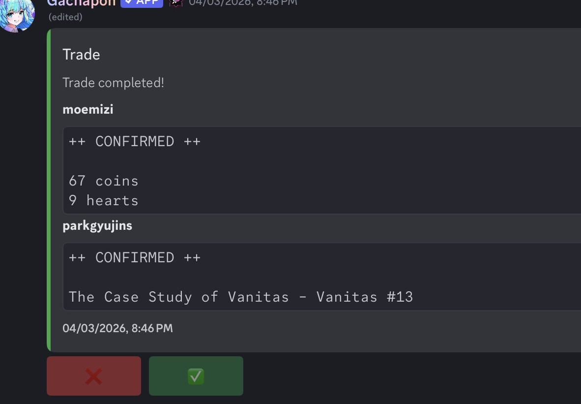Viewport: 581px width, 404px height.
Task: Click the embed footer timestamp 8:46 PM
Action: [117, 328]
